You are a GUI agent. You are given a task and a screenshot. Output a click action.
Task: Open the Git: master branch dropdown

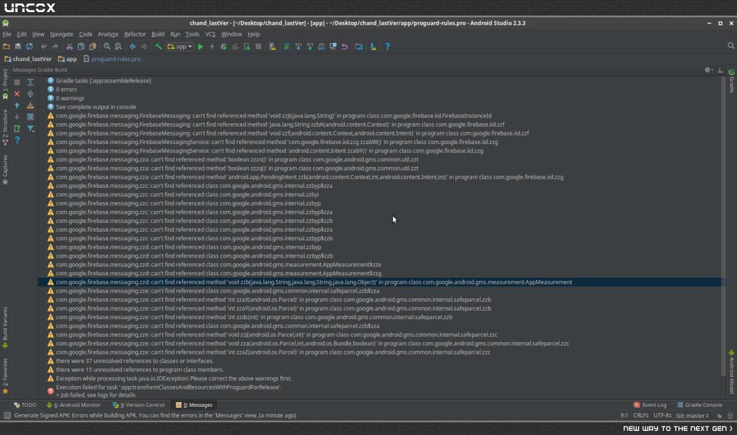pyautogui.click(x=693, y=415)
